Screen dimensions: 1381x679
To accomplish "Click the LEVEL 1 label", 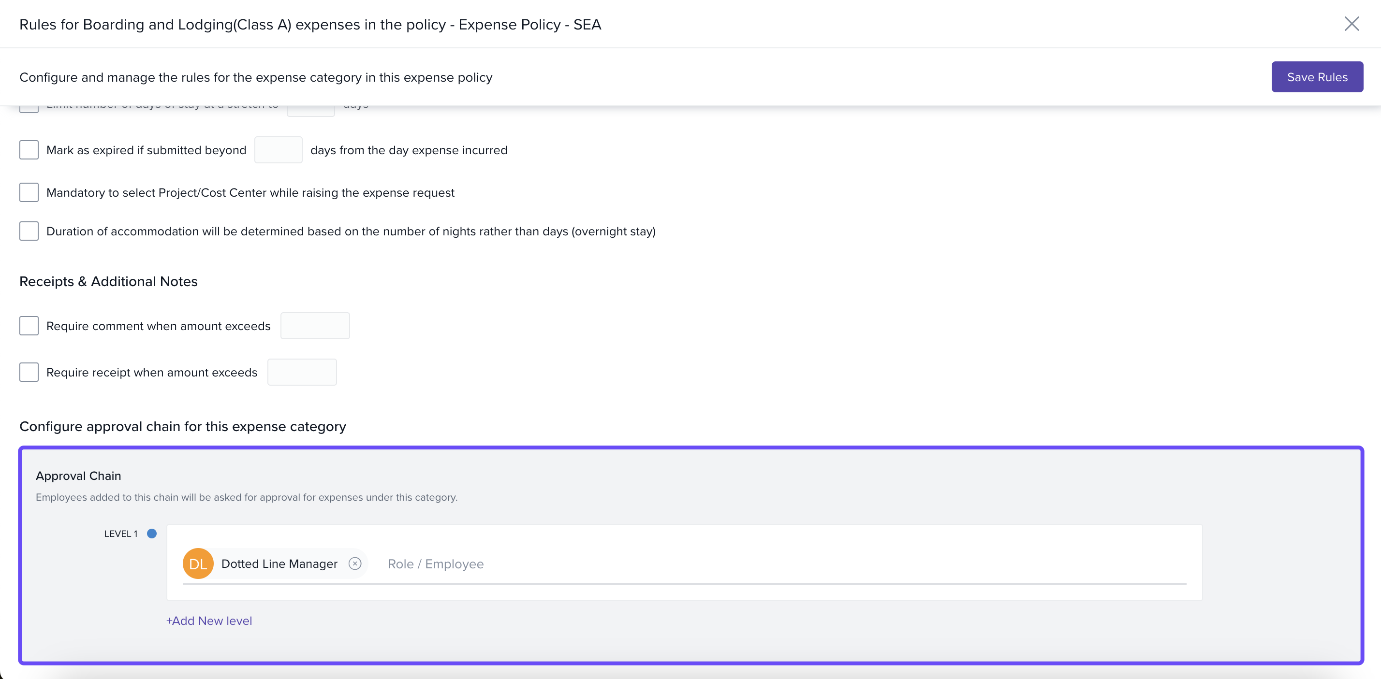I will point(120,534).
